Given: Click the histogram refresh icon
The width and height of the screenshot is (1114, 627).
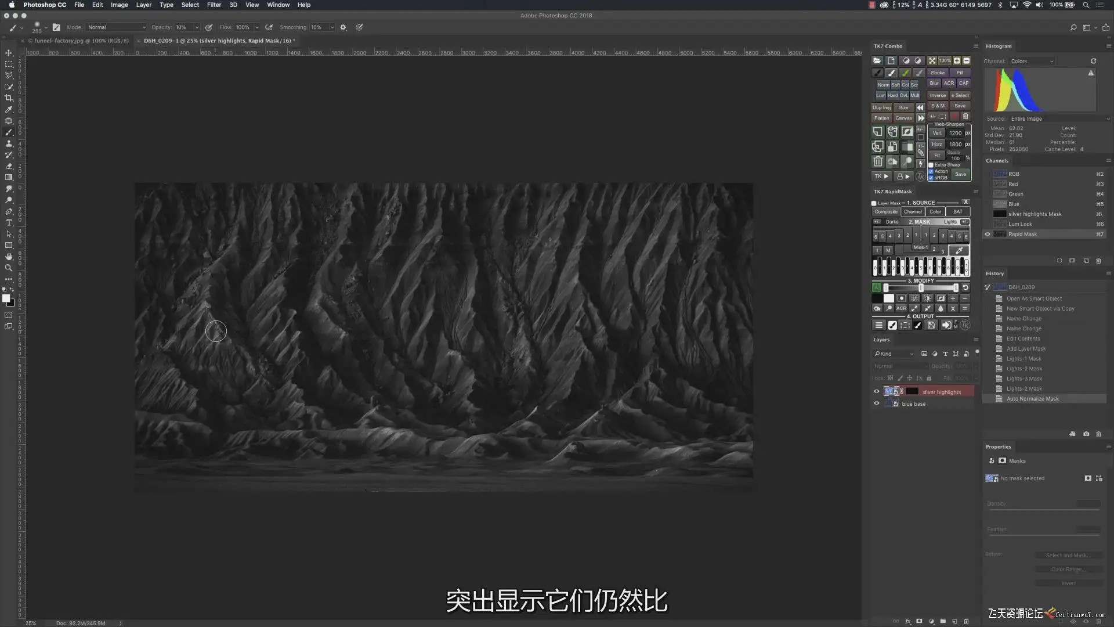Looking at the screenshot, I should click(1093, 61).
